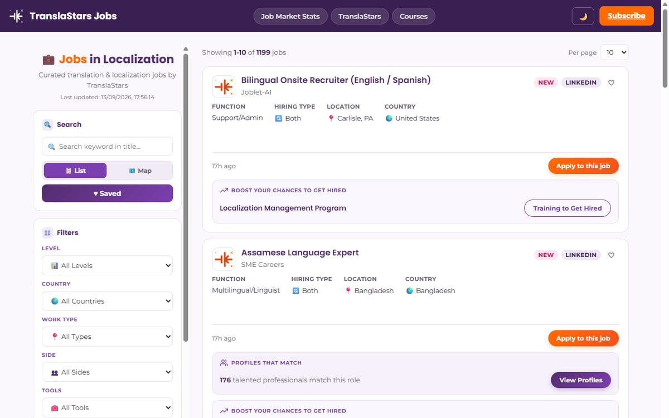This screenshot has height=418, width=669.
Task: Save the Bilingual Onsite Recruiter job heart
Action: click(611, 82)
